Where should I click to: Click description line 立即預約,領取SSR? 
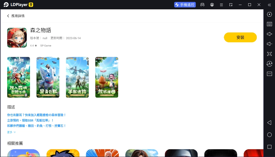point(30,120)
